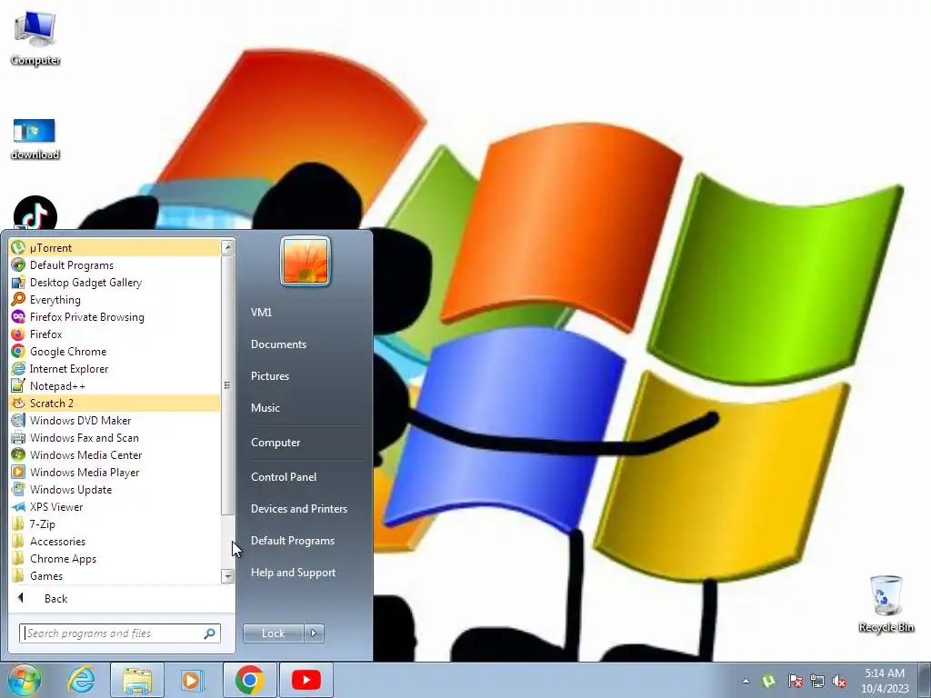Open Computer from the Start menu right pane
The width and height of the screenshot is (931, 698).
pos(275,443)
